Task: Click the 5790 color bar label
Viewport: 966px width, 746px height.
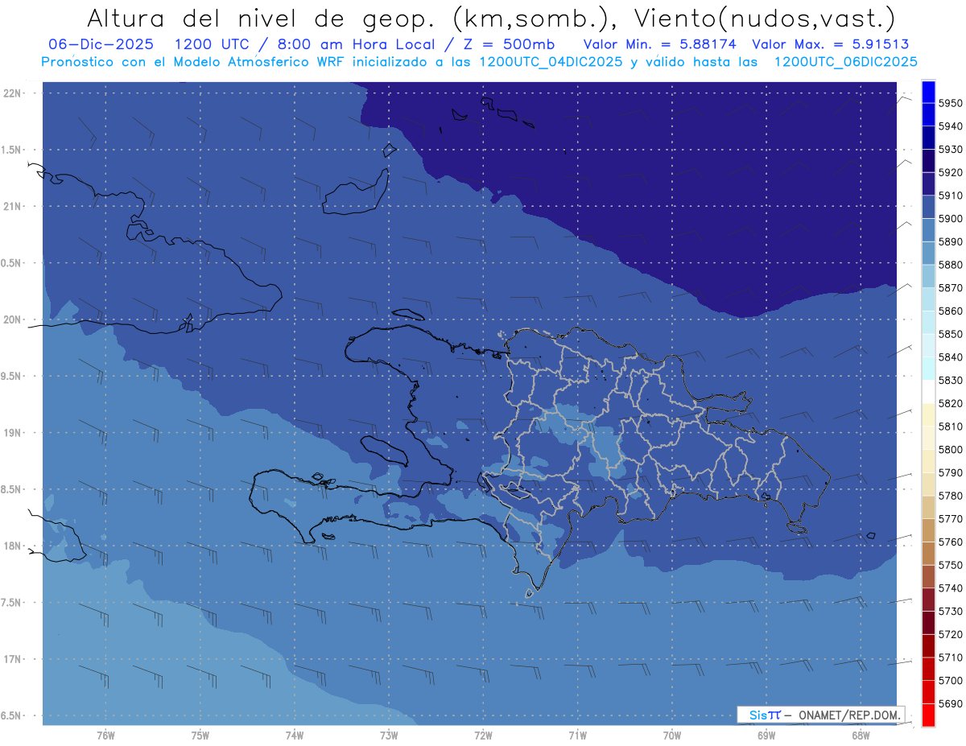Action: click(952, 472)
